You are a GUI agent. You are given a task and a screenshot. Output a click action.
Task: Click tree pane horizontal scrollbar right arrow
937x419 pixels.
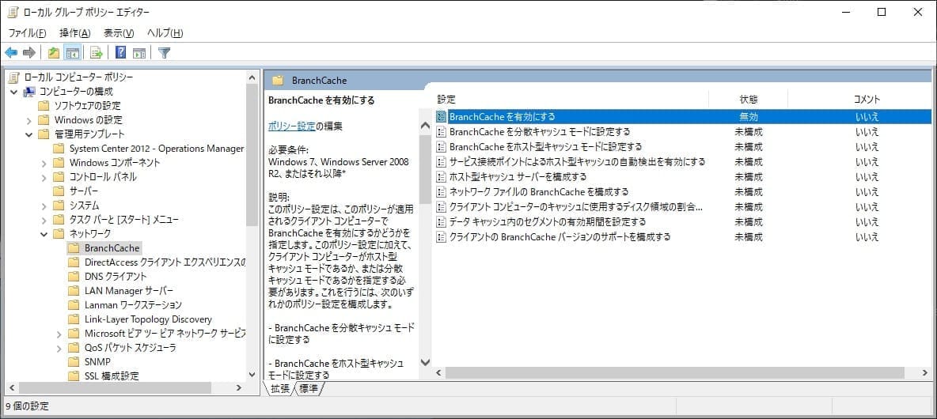coord(238,388)
